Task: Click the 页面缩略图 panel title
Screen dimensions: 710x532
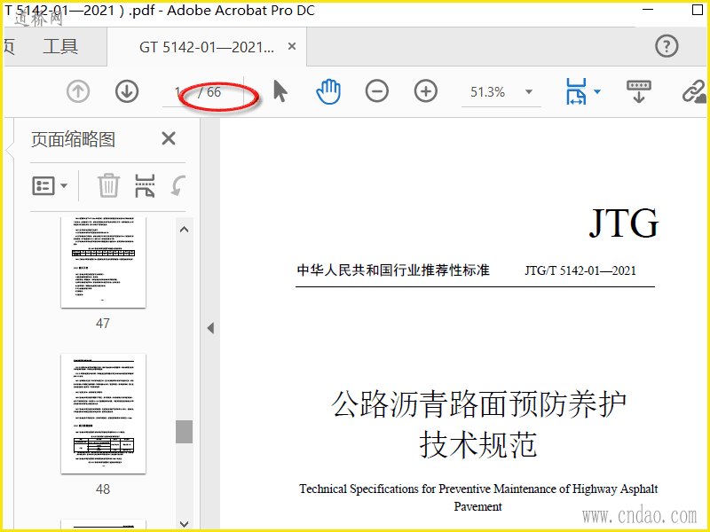Action: pos(73,139)
